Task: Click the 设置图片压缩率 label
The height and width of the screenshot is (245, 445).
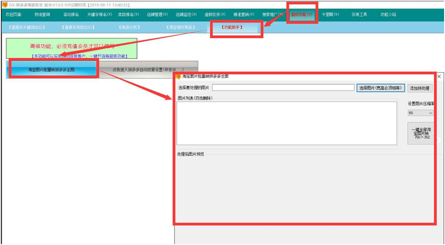Action: (x=421, y=104)
